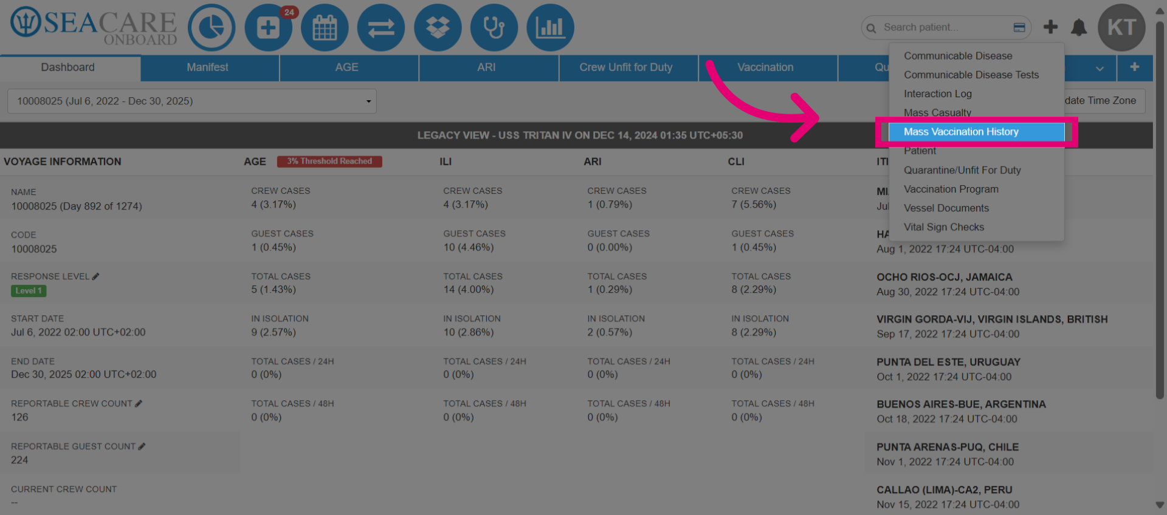Select Patient menu item
The height and width of the screenshot is (515, 1167).
[976, 151]
